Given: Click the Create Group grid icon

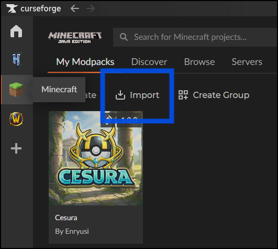Looking at the screenshot, I should click(x=183, y=95).
